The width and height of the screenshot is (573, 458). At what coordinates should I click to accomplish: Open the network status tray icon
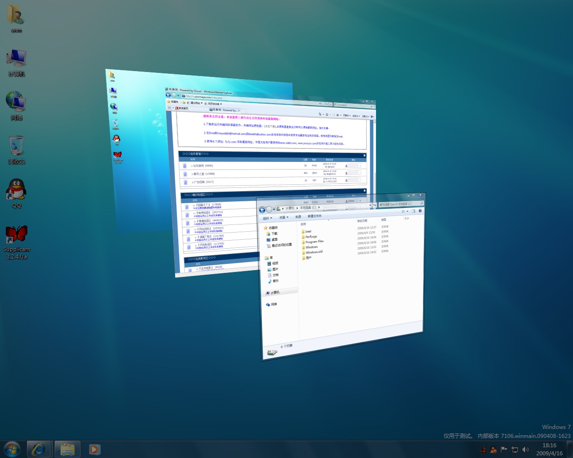coord(515,450)
